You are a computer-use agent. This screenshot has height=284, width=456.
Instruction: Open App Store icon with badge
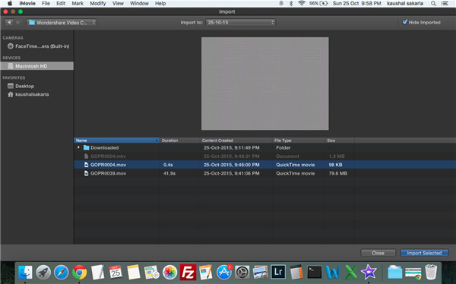224,272
